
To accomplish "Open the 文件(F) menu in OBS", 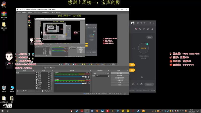I will tap(18, 12).
